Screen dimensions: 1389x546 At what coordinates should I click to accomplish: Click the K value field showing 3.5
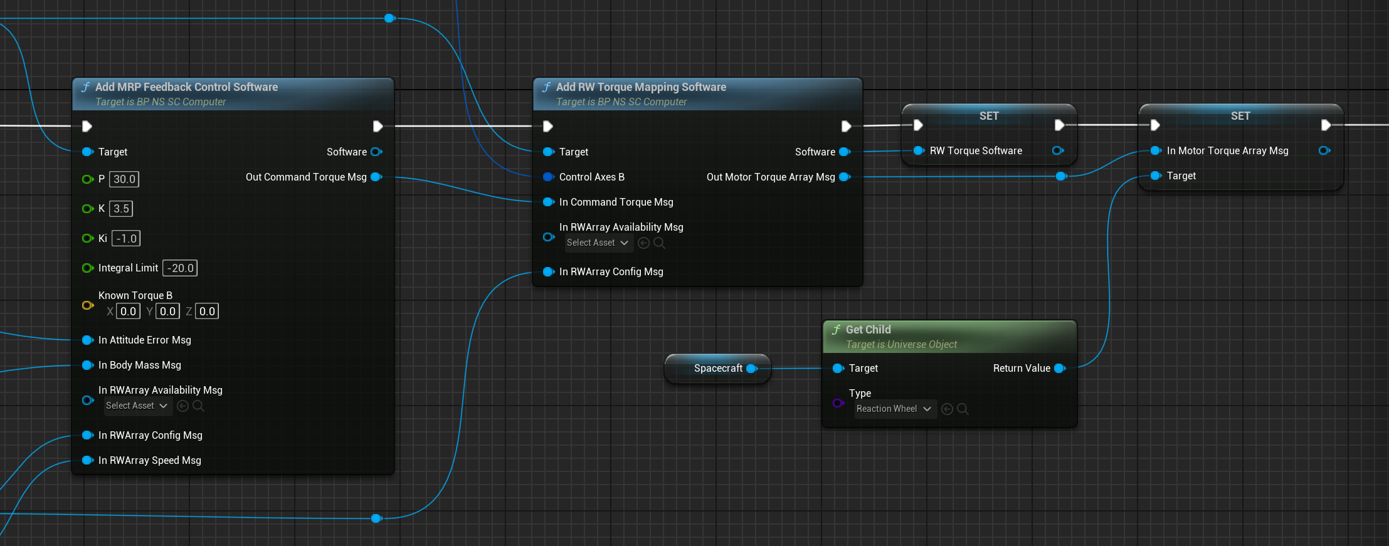click(121, 209)
